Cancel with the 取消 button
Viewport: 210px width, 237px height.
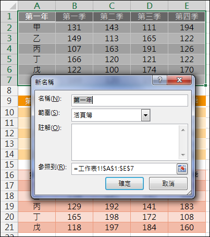(x=168, y=183)
